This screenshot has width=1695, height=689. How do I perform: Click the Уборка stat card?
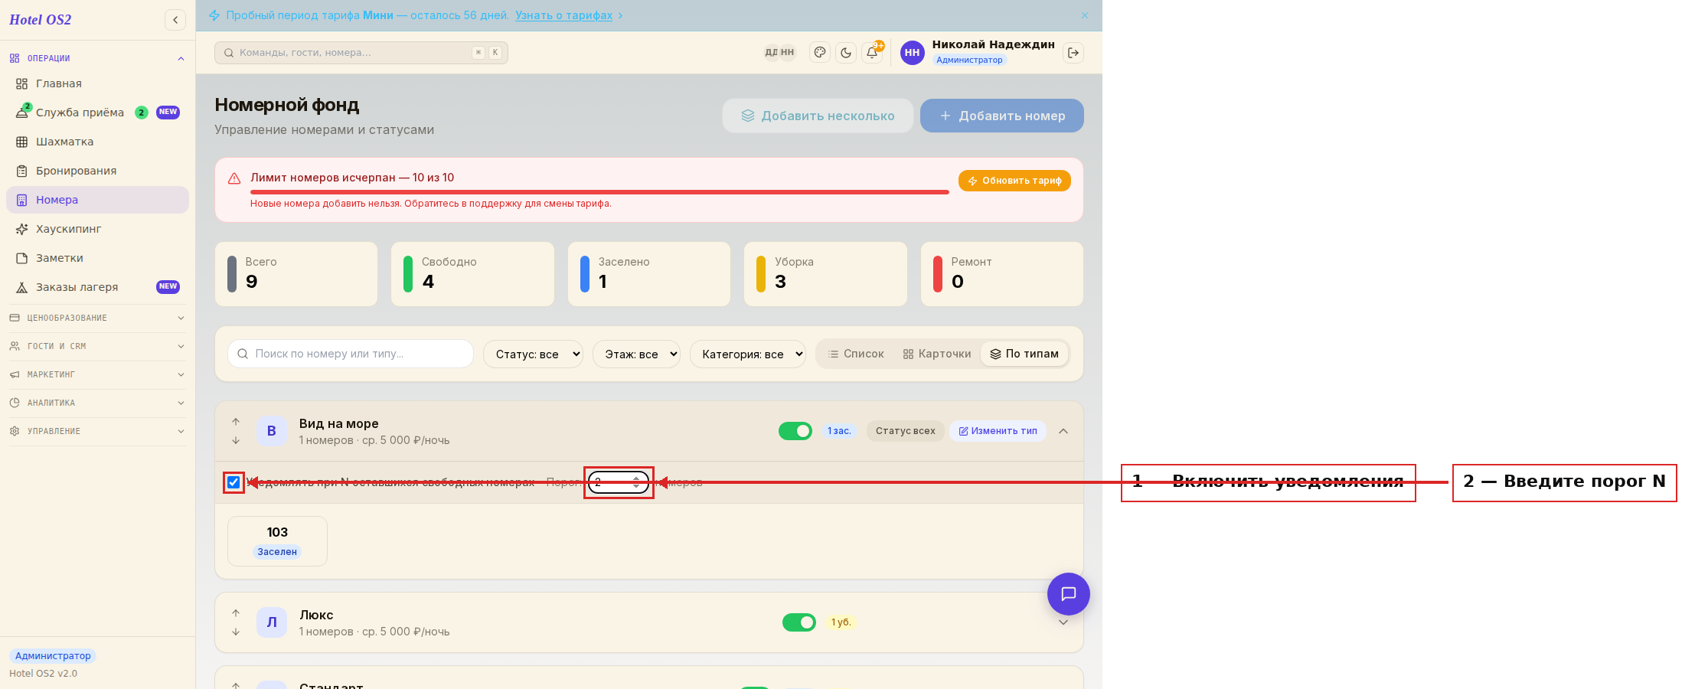[825, 274]
